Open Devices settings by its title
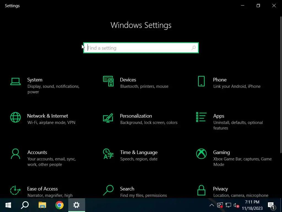 pyautogui.click(x=128, y=80)
